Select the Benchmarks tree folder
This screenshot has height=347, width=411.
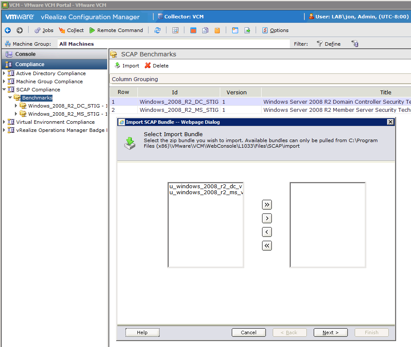[x=37, y=98]
